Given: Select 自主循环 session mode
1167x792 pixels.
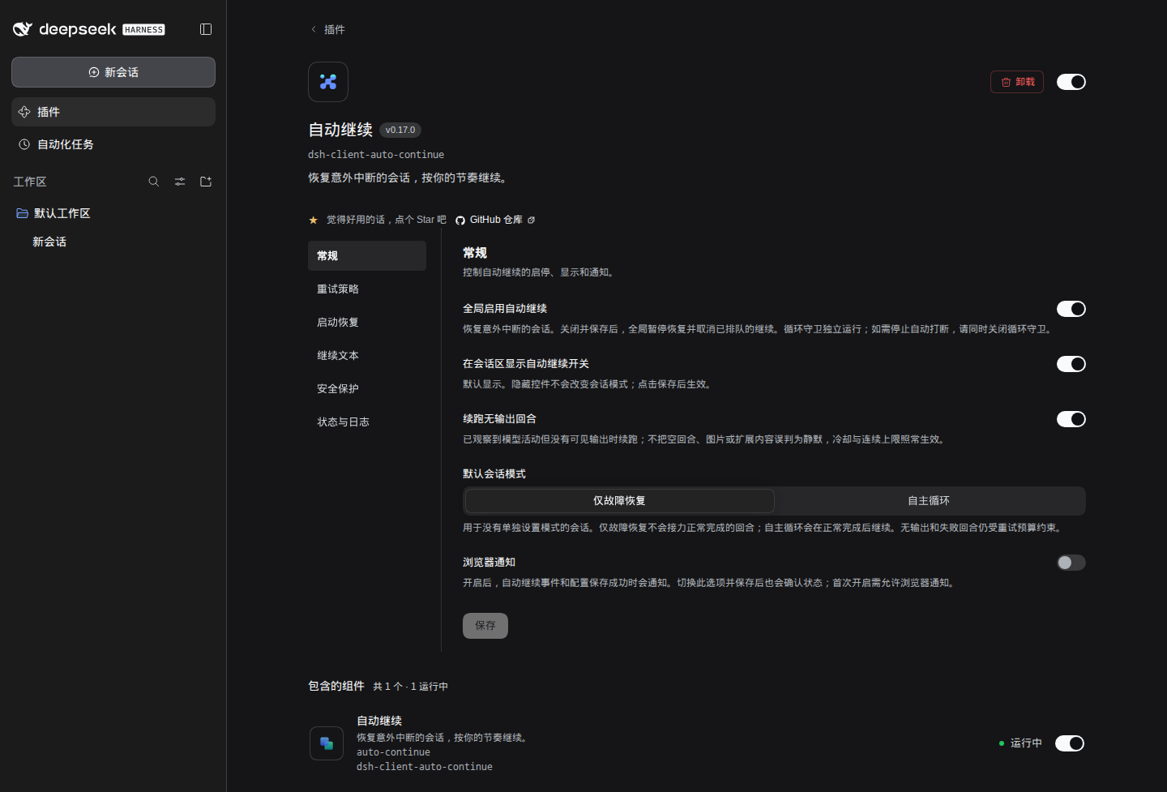Looking at the screenshot, I should point(929,501).
